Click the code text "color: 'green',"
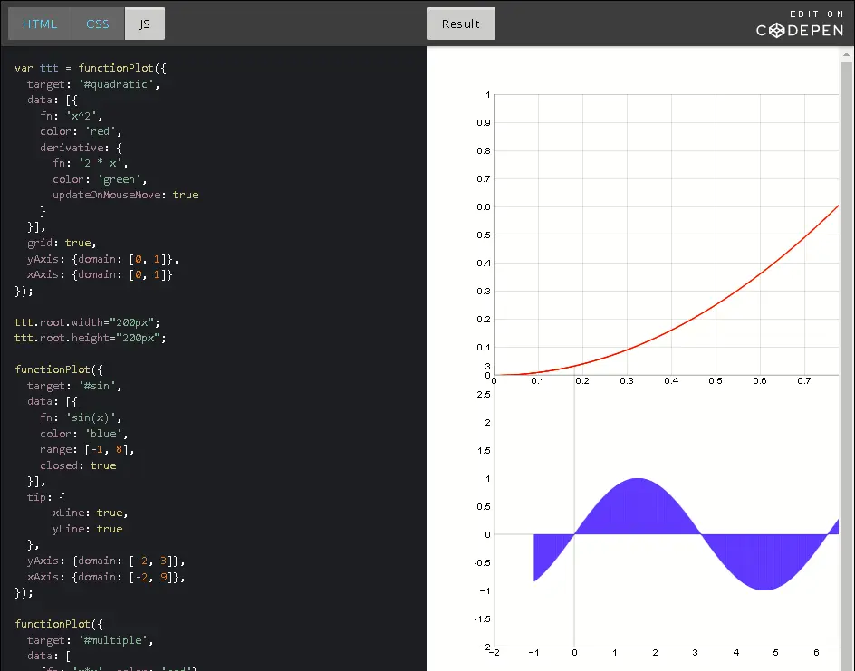The height and width of the screenshot is (671, 855). [100, 179]
